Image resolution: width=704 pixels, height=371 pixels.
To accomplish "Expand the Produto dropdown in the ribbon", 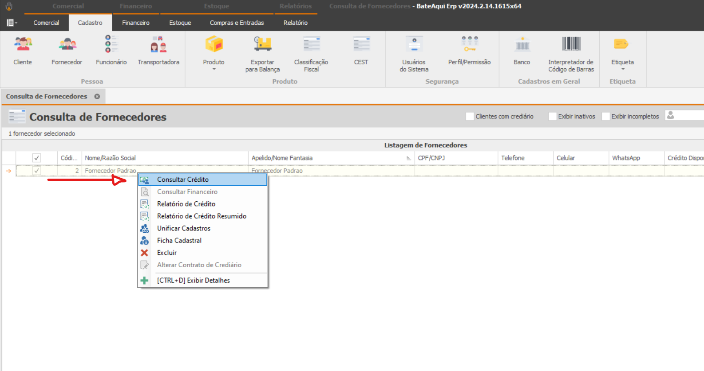I will pos(214,69).
